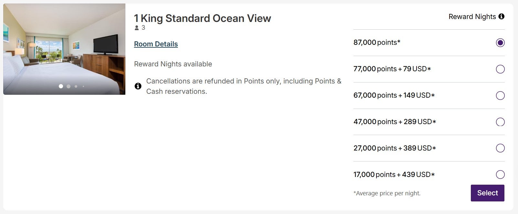Click the Reward Nights info icon
Viewport: 518px width, 214px height.
coord(502,16)
